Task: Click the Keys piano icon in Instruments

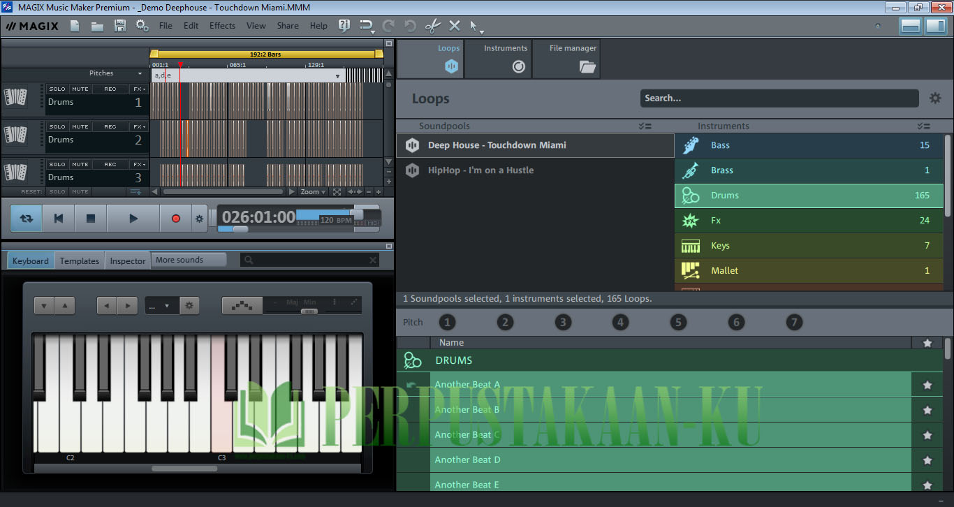Action: click(690, 246)
